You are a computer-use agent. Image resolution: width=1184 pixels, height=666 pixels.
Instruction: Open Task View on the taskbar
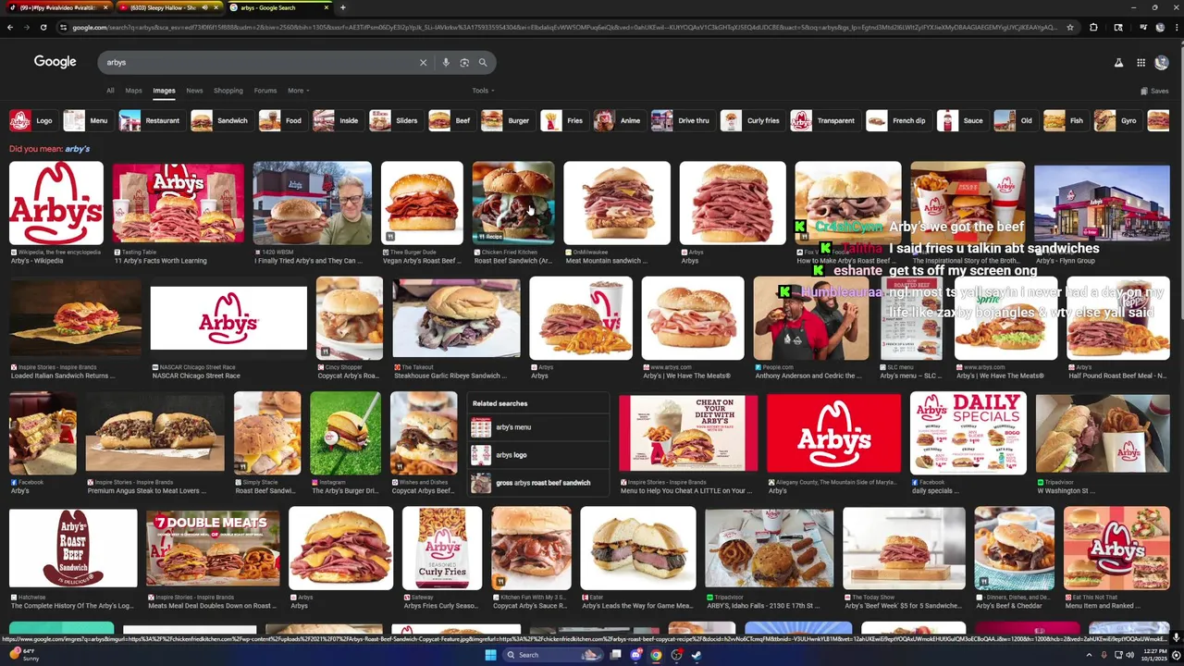point(615,655)
